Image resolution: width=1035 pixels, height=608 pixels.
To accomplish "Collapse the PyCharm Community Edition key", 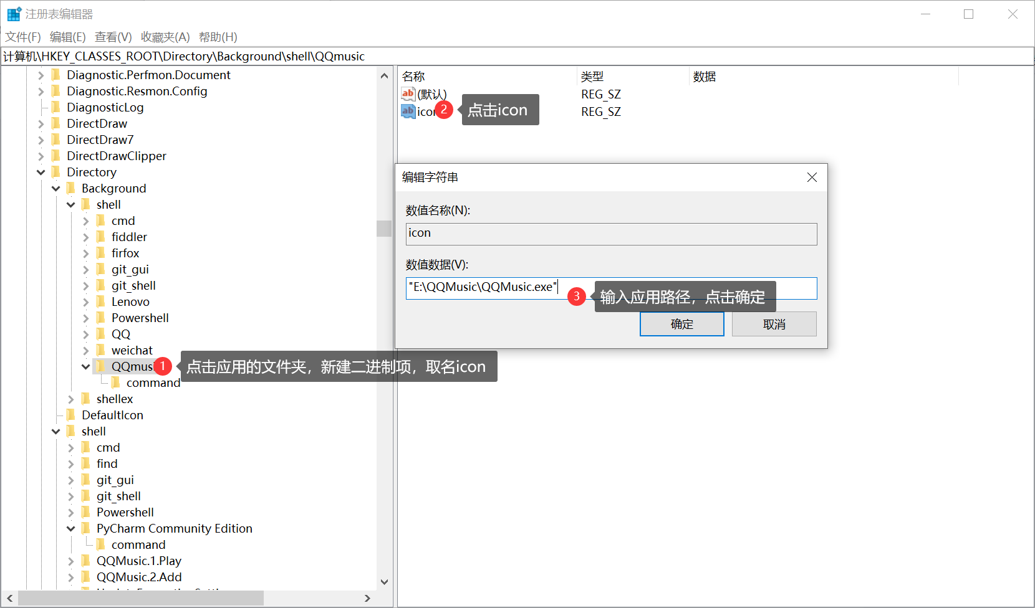I will pyautogui.click(x=71, y=529).
